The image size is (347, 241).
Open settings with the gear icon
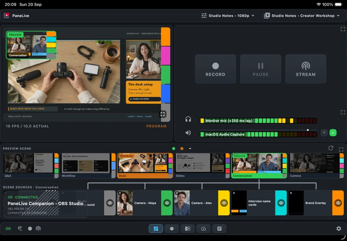339,228
